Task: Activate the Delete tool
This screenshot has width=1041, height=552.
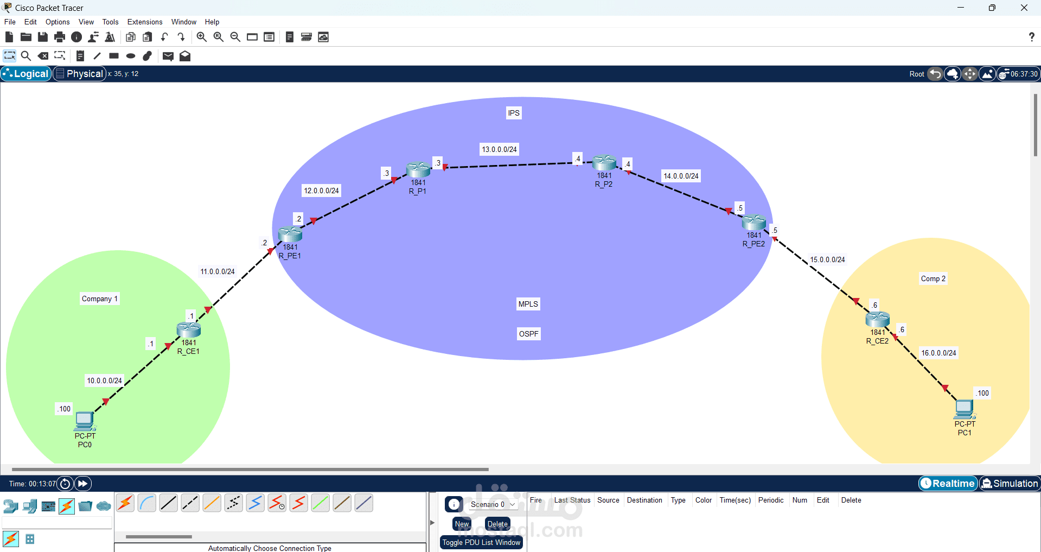Action: pyautogui.click(x=43, y=56)
